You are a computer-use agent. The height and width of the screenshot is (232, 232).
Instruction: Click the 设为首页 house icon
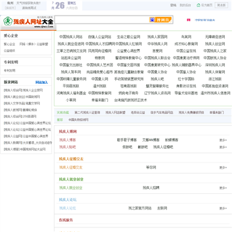pos(198,5)
